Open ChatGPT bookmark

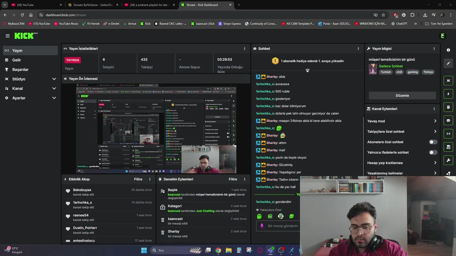(399, 23)
